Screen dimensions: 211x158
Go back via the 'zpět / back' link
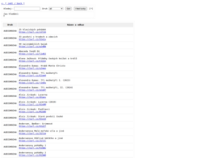[13, 4]
